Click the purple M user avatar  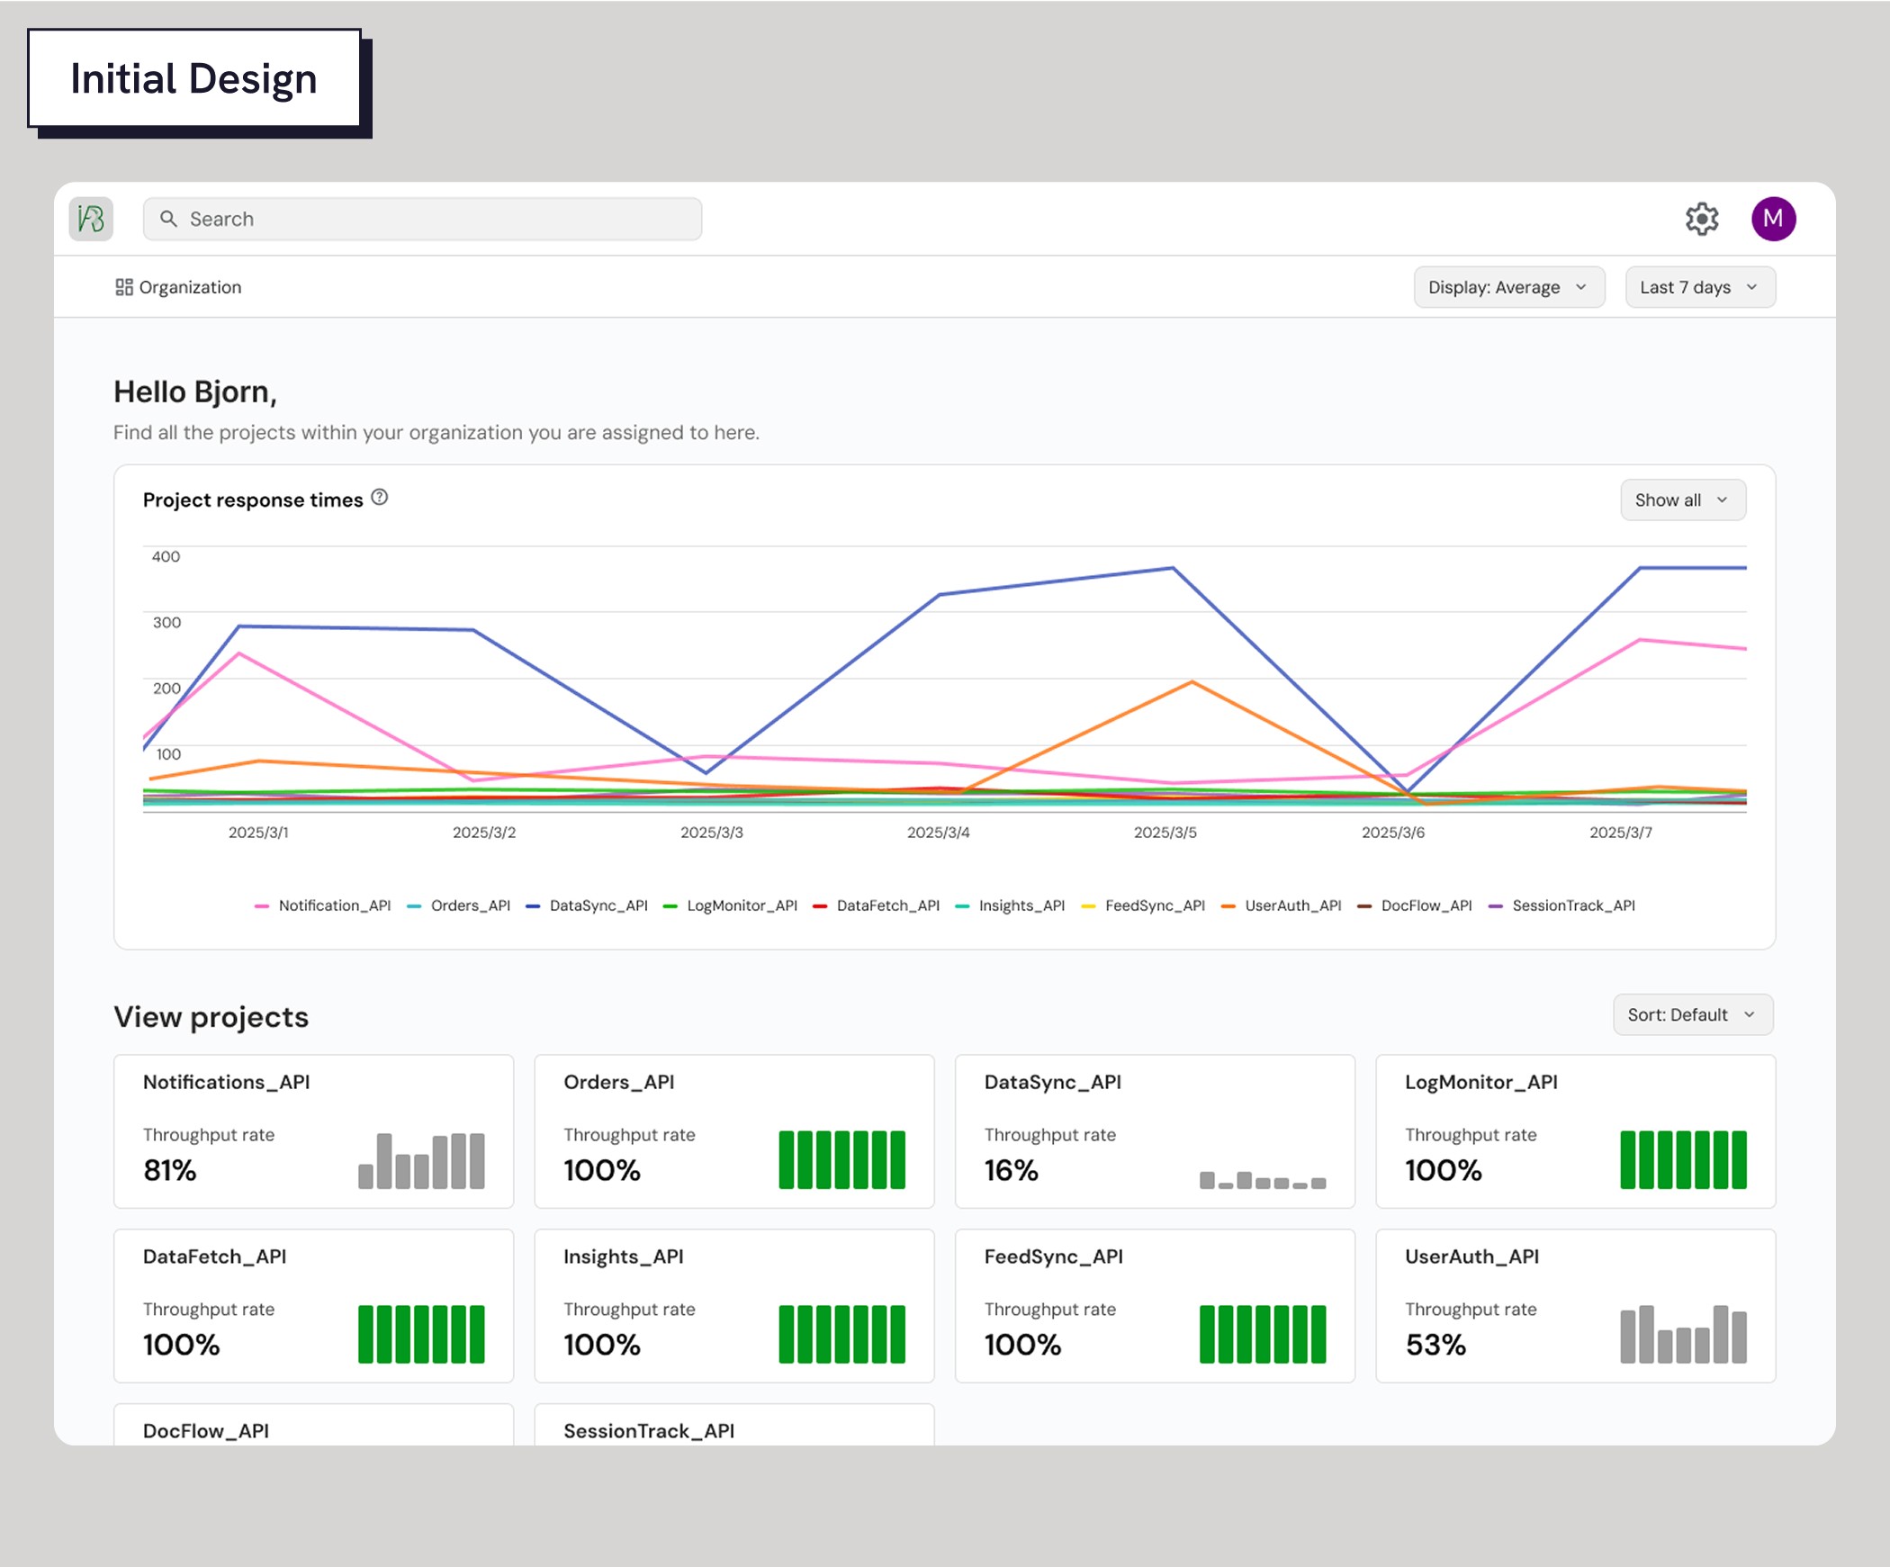1772,219
